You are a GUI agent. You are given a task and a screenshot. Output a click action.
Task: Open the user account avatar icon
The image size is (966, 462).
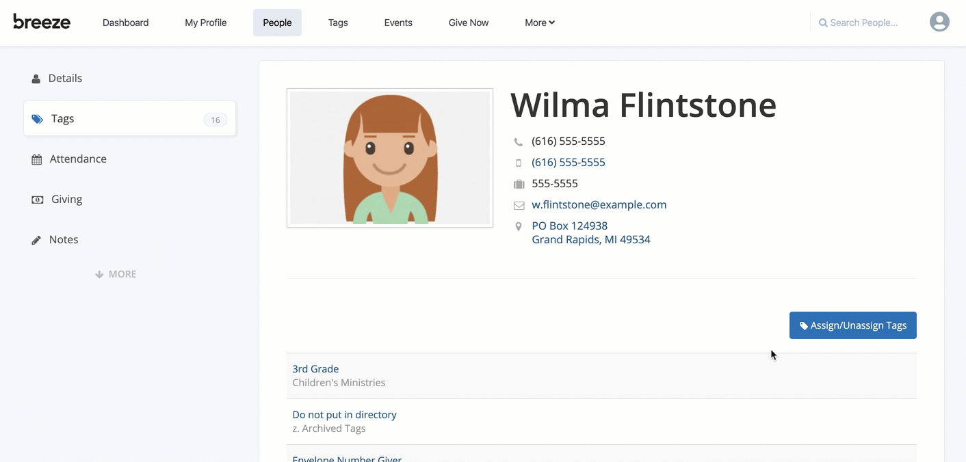(x=939, y=22)
